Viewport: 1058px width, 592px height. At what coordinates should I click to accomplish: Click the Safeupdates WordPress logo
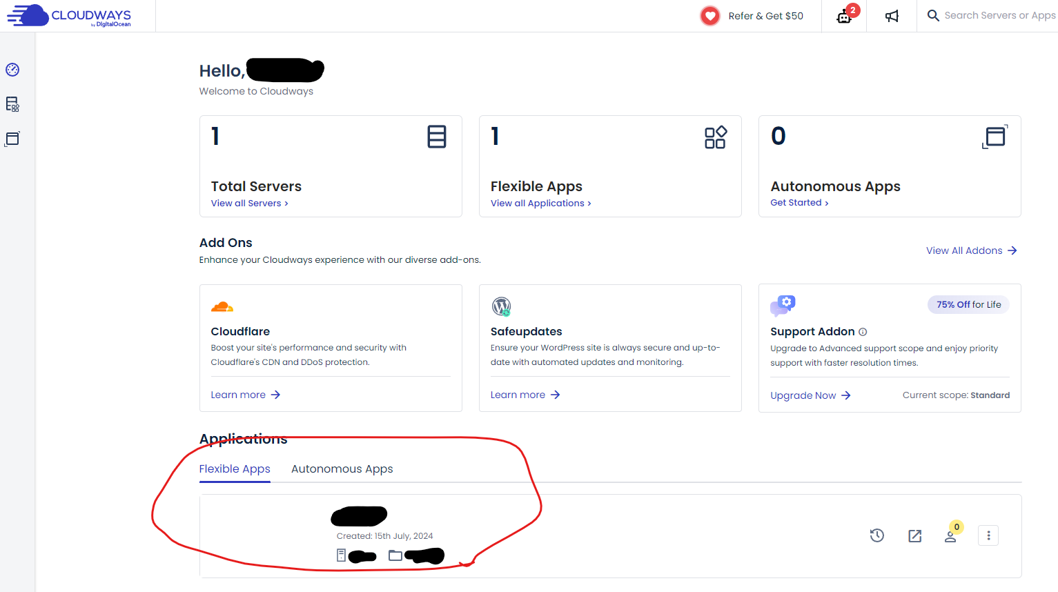click(x=502, y=306)
